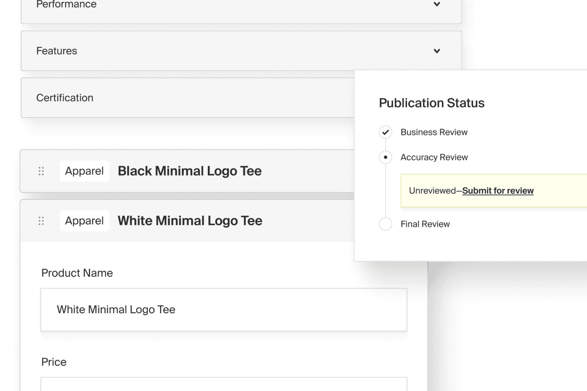
Task: Select the Accuracy Review step indicator
Action: click(x=386, y=157)
